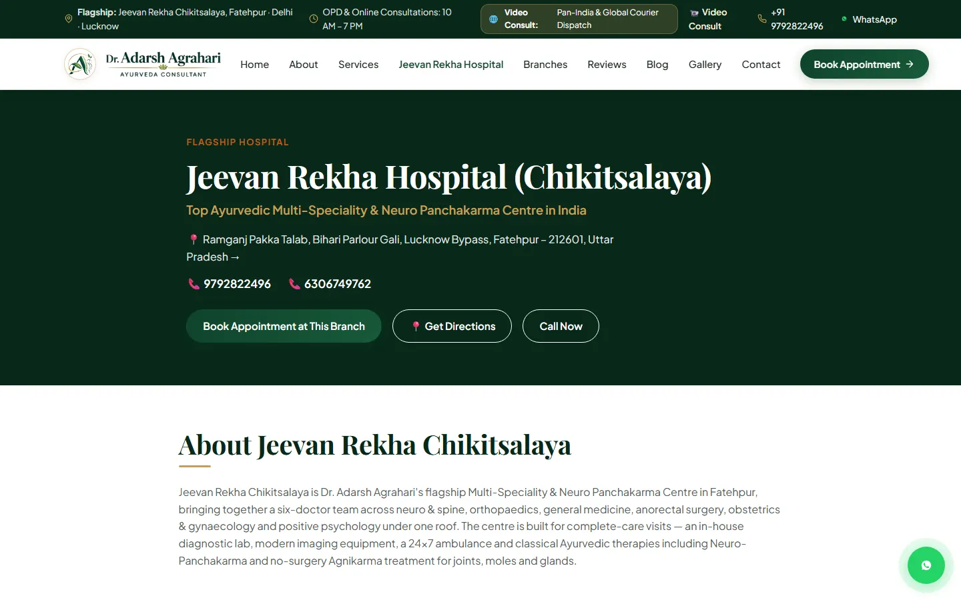Viewport: 961px width, 600px height.
Task: Click the phone icon beside 9792822496 in hero
Action: pos(194,284)
